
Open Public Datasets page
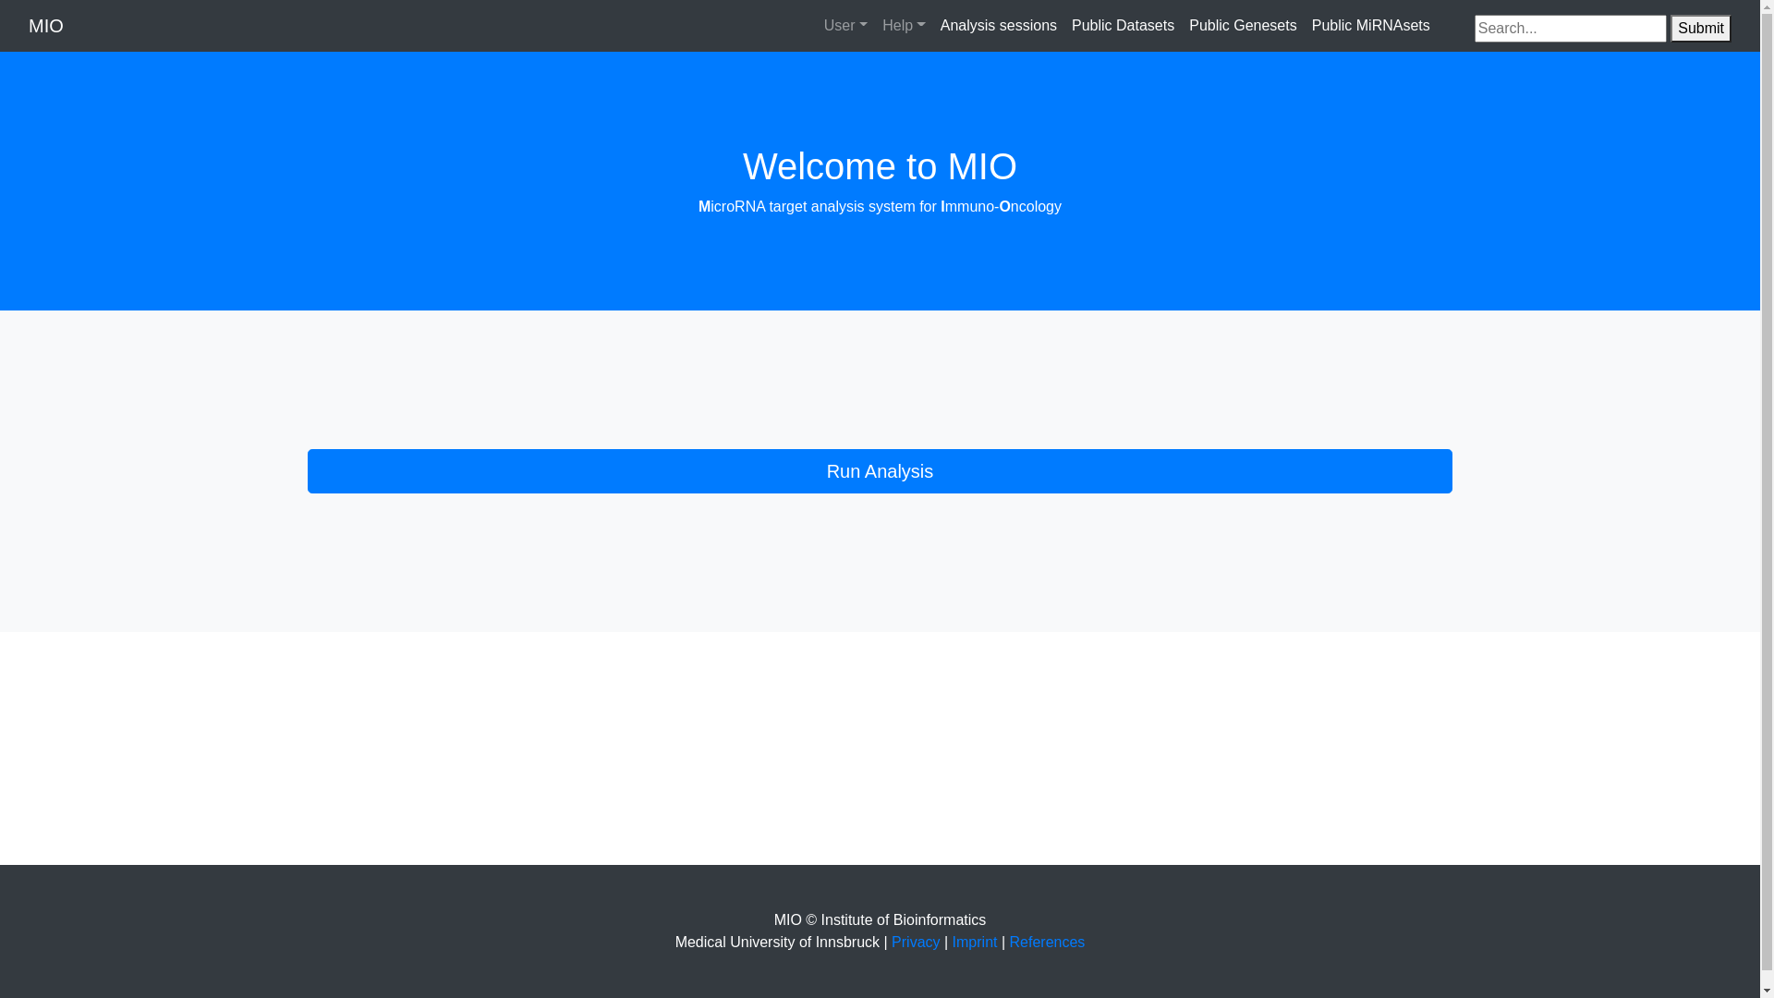pyautogui.click(x=1123, y=26)
